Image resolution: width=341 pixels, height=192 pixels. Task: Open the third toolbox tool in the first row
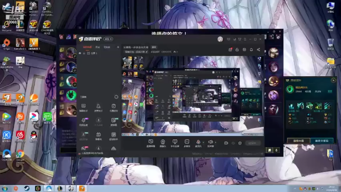point(113,108)
